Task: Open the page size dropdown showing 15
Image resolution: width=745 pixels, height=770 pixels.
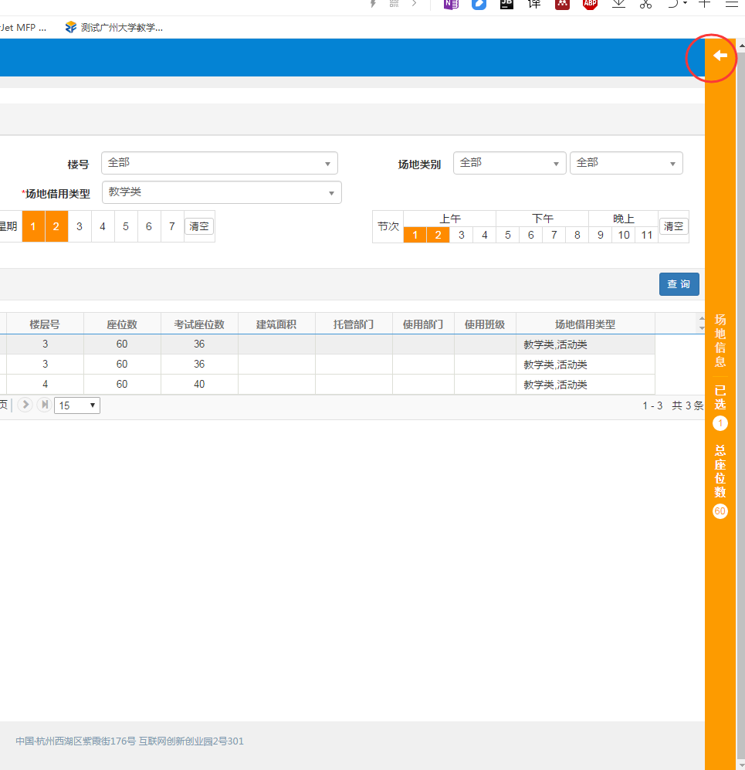Action: (77, 405)
